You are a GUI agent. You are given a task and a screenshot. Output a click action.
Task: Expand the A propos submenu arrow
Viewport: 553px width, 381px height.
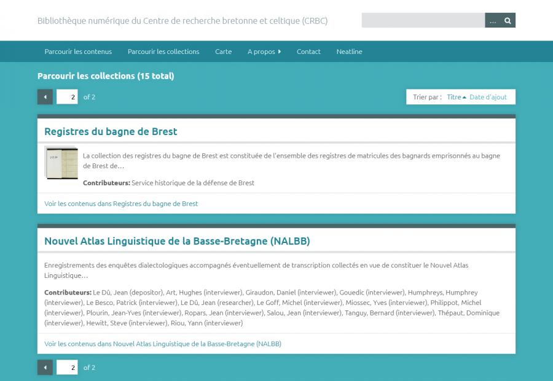coord(280,52)
